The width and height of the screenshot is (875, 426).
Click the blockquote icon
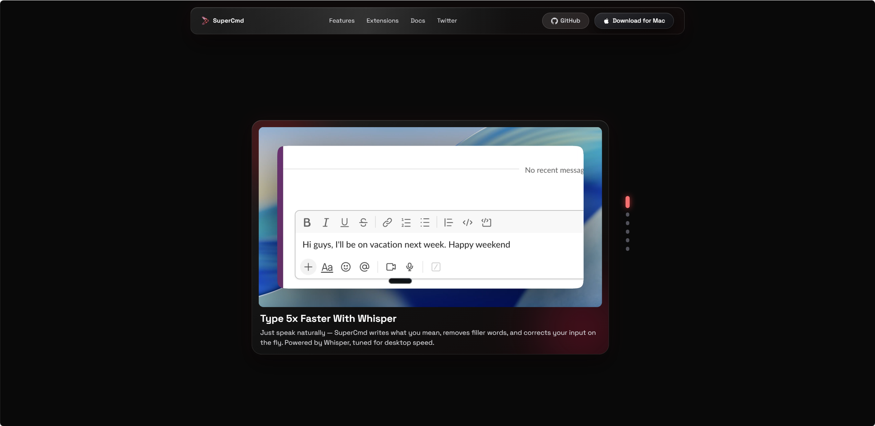click(448, 223)
